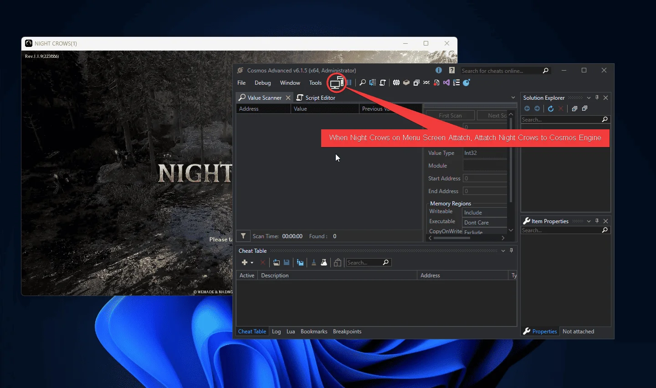The height and width of the screenshot is (388, 656).
Task: Click the red delete X in Solution Explorer
Action: [x=561, y=108]
